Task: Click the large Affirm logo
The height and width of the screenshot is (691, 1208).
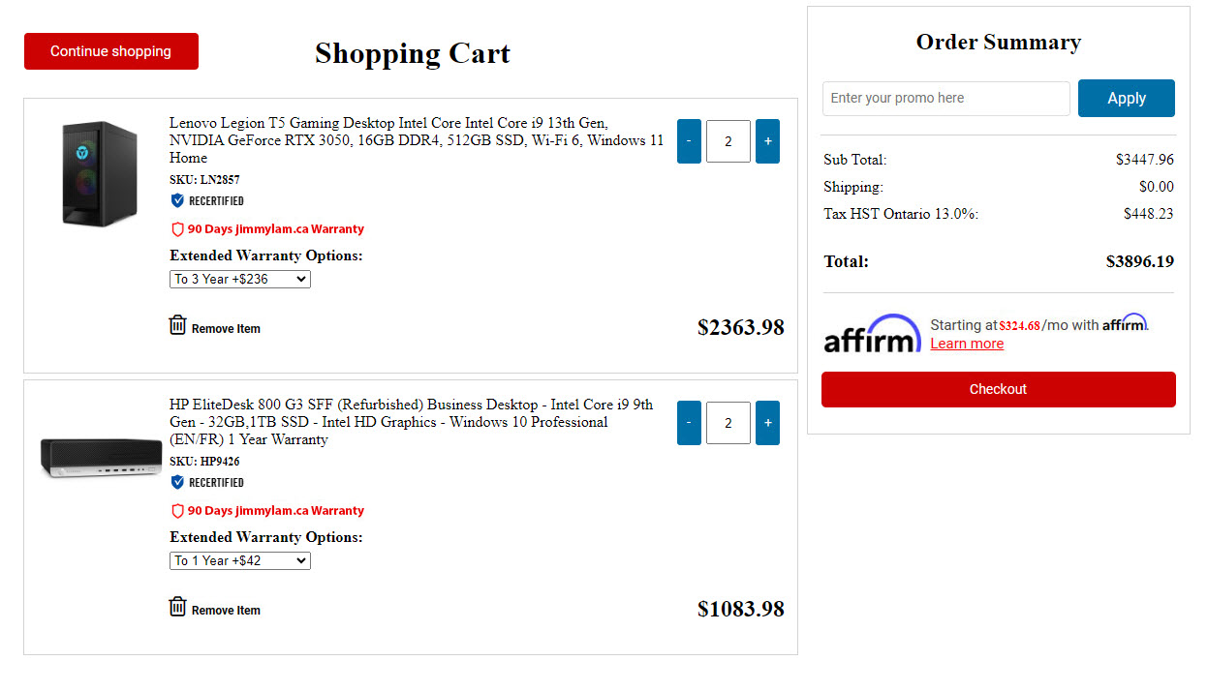Action: point(872,334)
